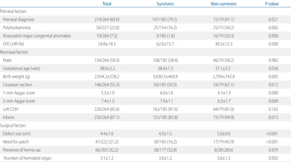Image resolution: width=291 pixels, height=162 pixels.
Task: Click the Inborn row label
Action: click(9, 117)
